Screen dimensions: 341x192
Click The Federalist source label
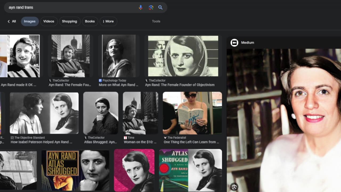coord(177,138)
